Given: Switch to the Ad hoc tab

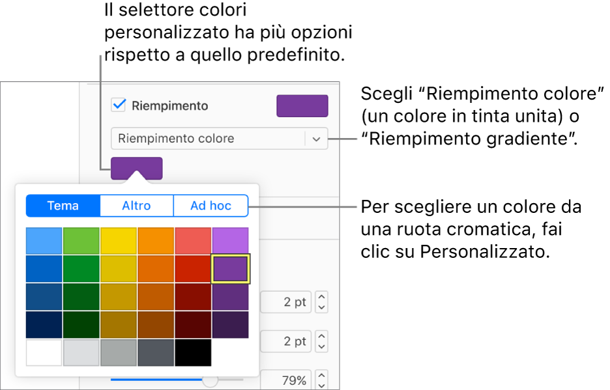Looking at the screenshot, I should [211, 205].
